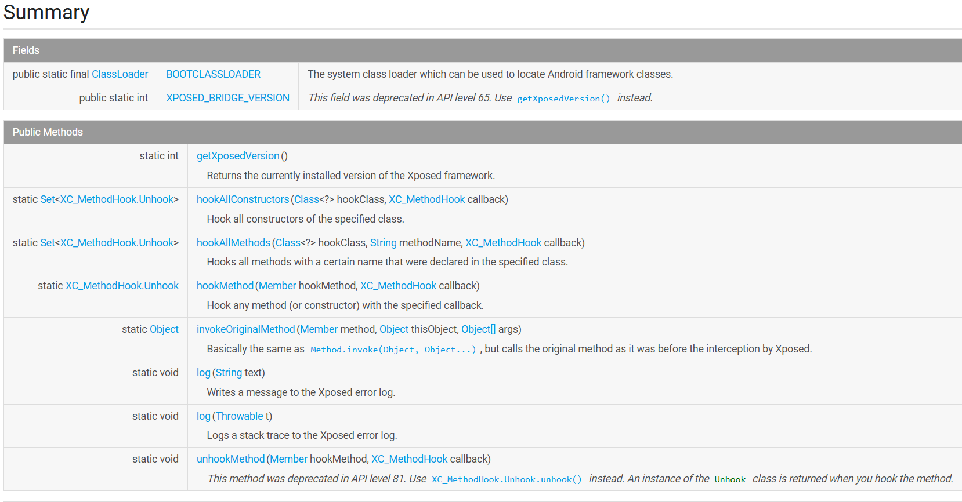Open the invokeOriginalMethod method link
The width and height of the screenshot is (962, 502).
pyautogui.click(x=245, y=329)
